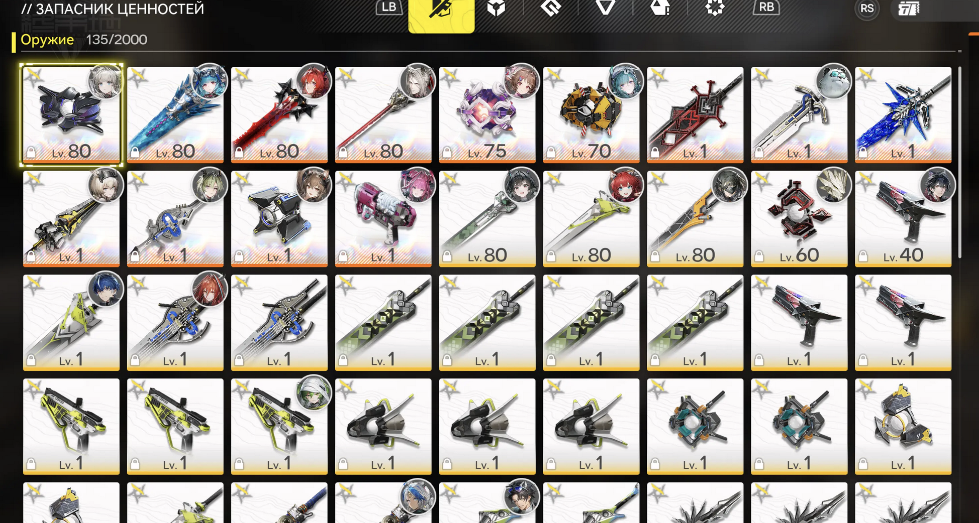Select the pentagon icon with exclamation mark
979x523 pixels.
pos(660,8)
